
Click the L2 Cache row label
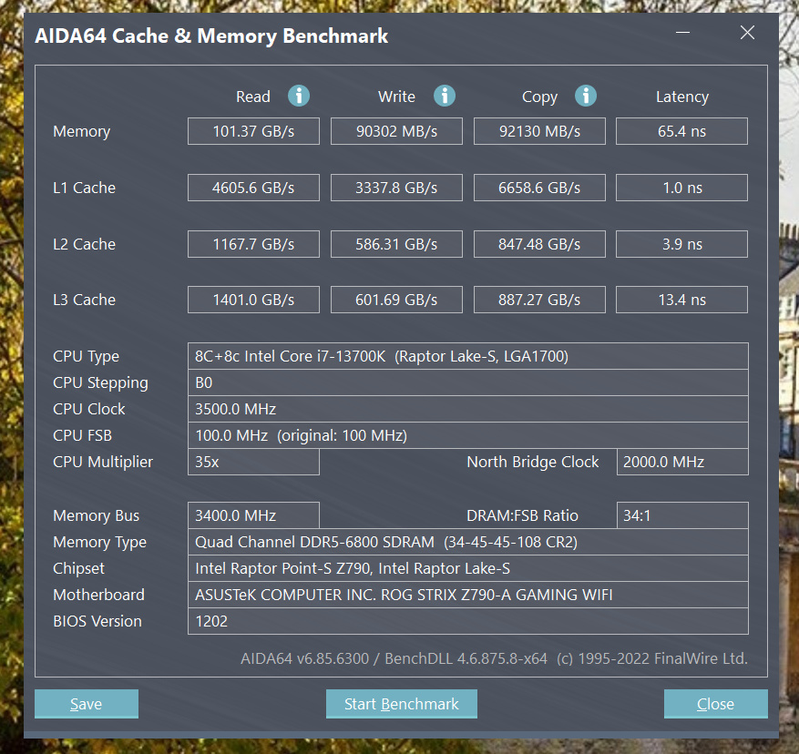(x=84, y=244)
